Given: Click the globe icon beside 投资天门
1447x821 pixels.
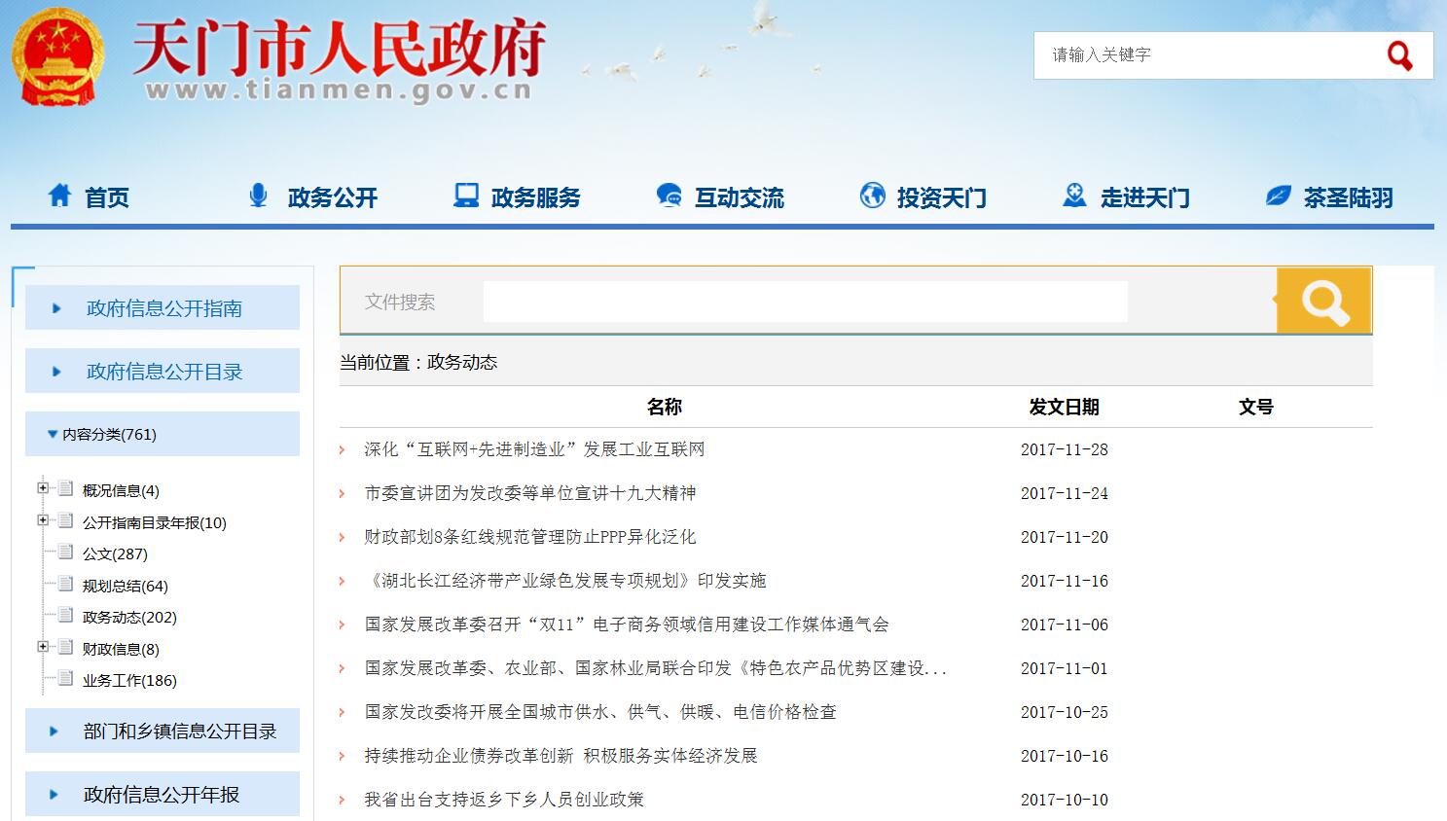Looking at the screenshot, I should click(x=872, y=196).
